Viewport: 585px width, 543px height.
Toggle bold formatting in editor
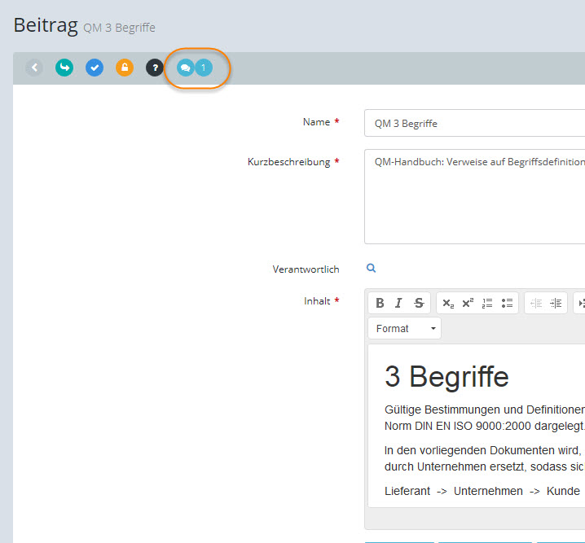point(380,303)
